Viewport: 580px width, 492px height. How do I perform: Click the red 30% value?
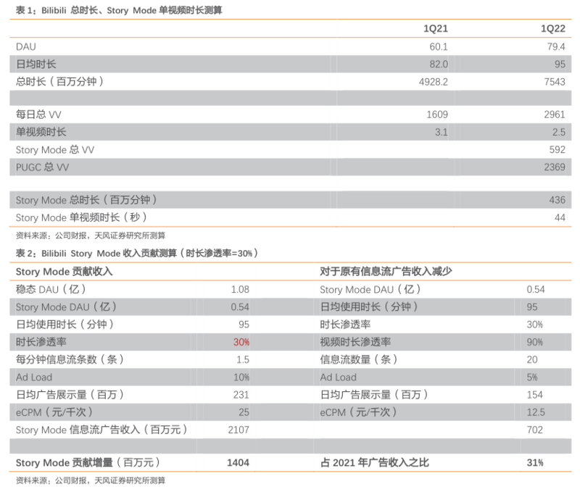tap(241, 342)
